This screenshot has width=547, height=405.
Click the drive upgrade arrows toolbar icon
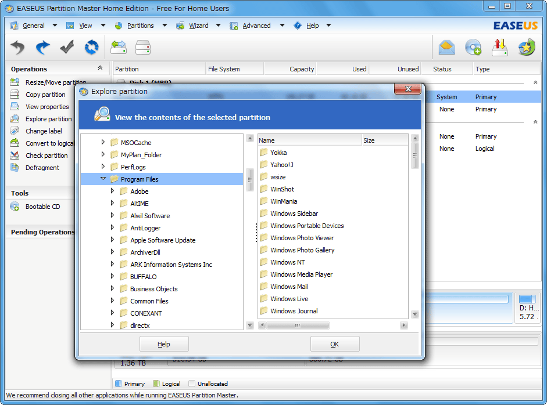pos(499,48)
